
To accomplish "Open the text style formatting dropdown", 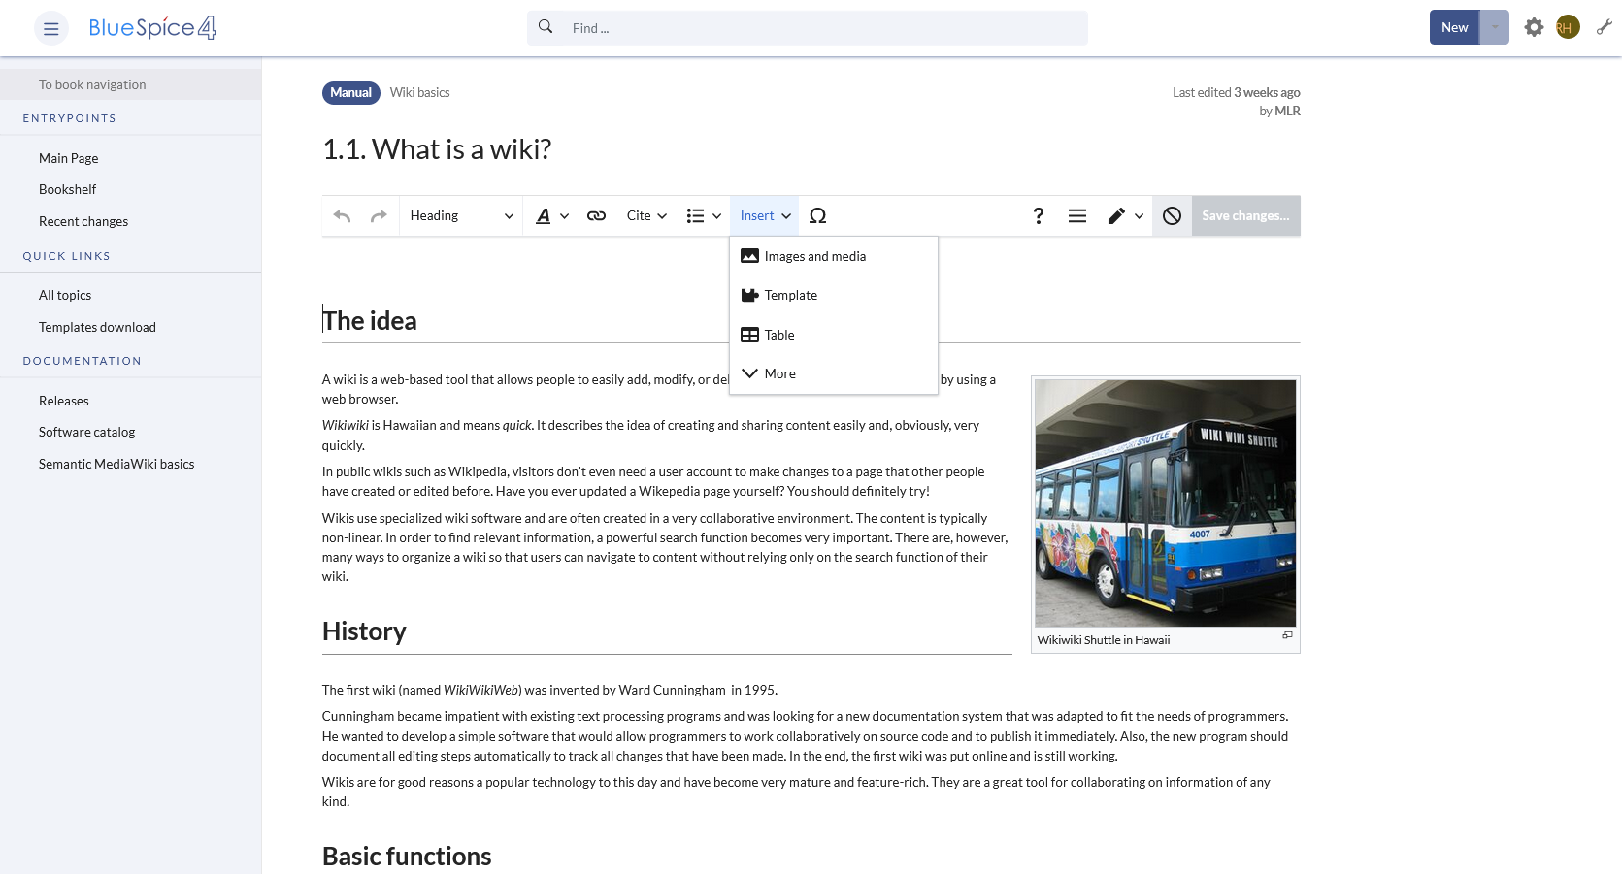I will [551, 216].
